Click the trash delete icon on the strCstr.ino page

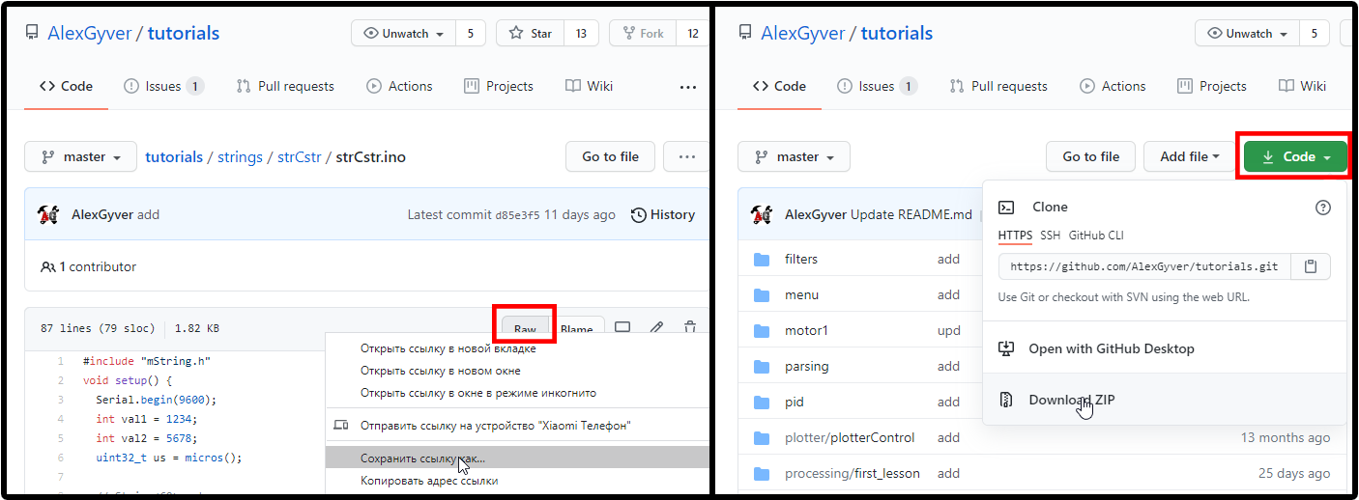pos(690,329)
